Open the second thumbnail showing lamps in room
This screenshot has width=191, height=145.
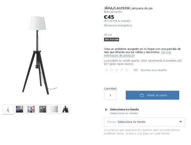pos(19,109)
